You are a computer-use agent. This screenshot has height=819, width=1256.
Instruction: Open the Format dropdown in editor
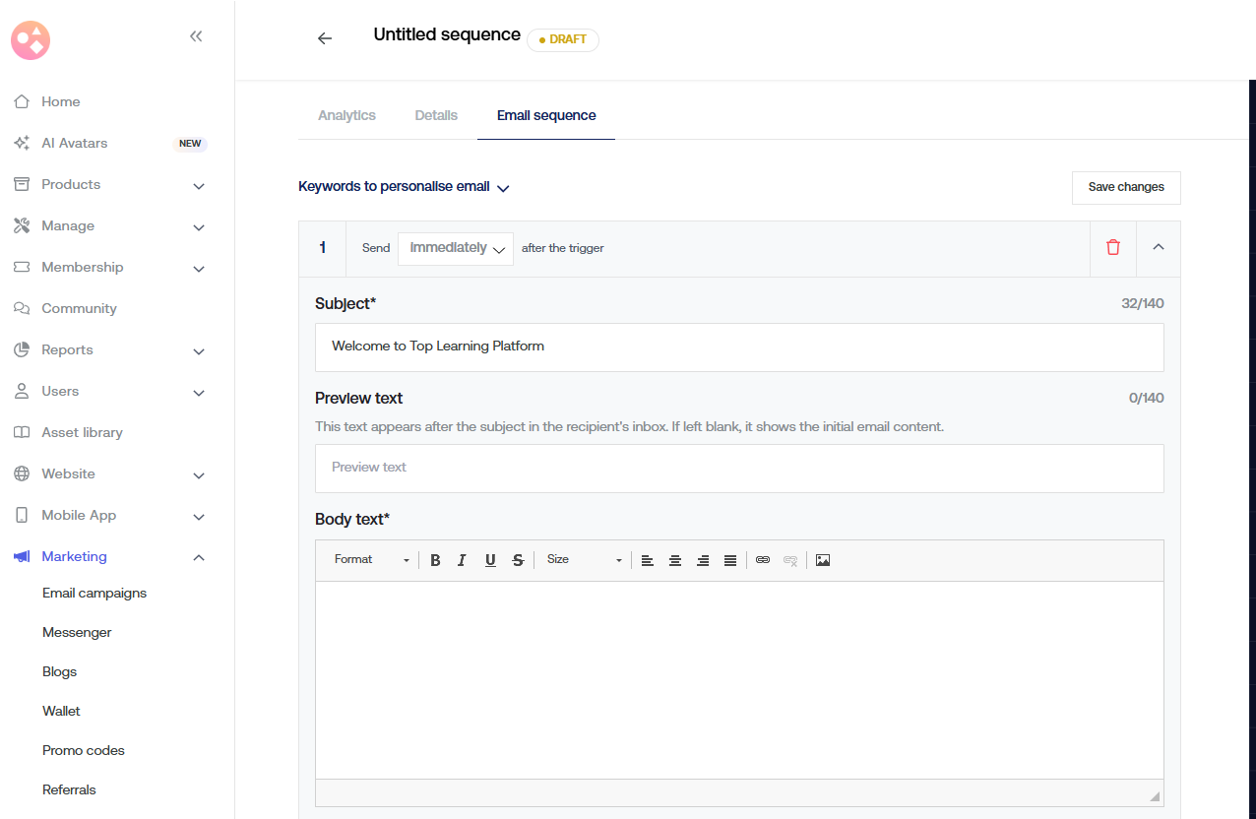click(371, 560)
